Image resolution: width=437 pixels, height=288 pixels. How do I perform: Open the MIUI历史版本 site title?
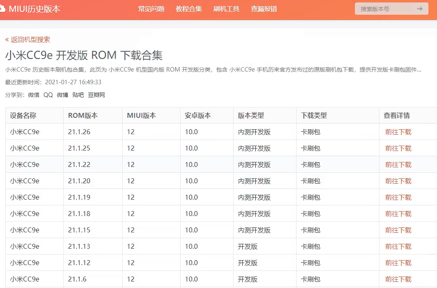pos(34,9)
